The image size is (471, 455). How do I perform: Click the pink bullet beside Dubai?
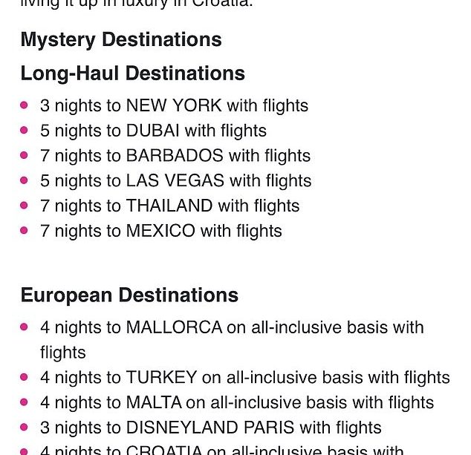24,130
